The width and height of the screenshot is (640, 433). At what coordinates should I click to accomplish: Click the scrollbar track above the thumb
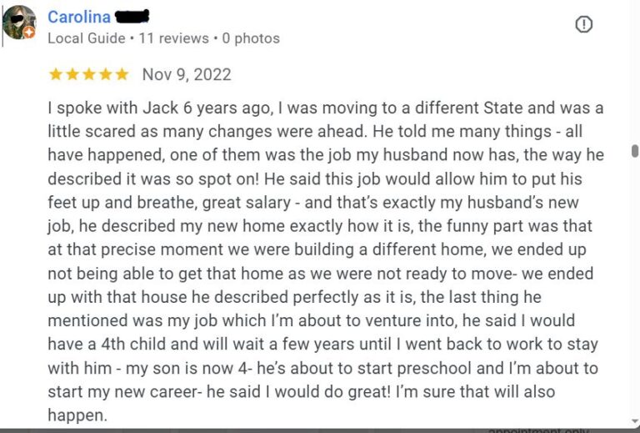635,72
